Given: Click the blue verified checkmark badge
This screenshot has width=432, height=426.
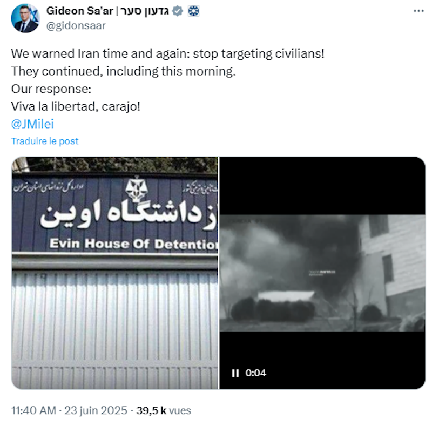Looking at the screenshot, I should point(178,11).
